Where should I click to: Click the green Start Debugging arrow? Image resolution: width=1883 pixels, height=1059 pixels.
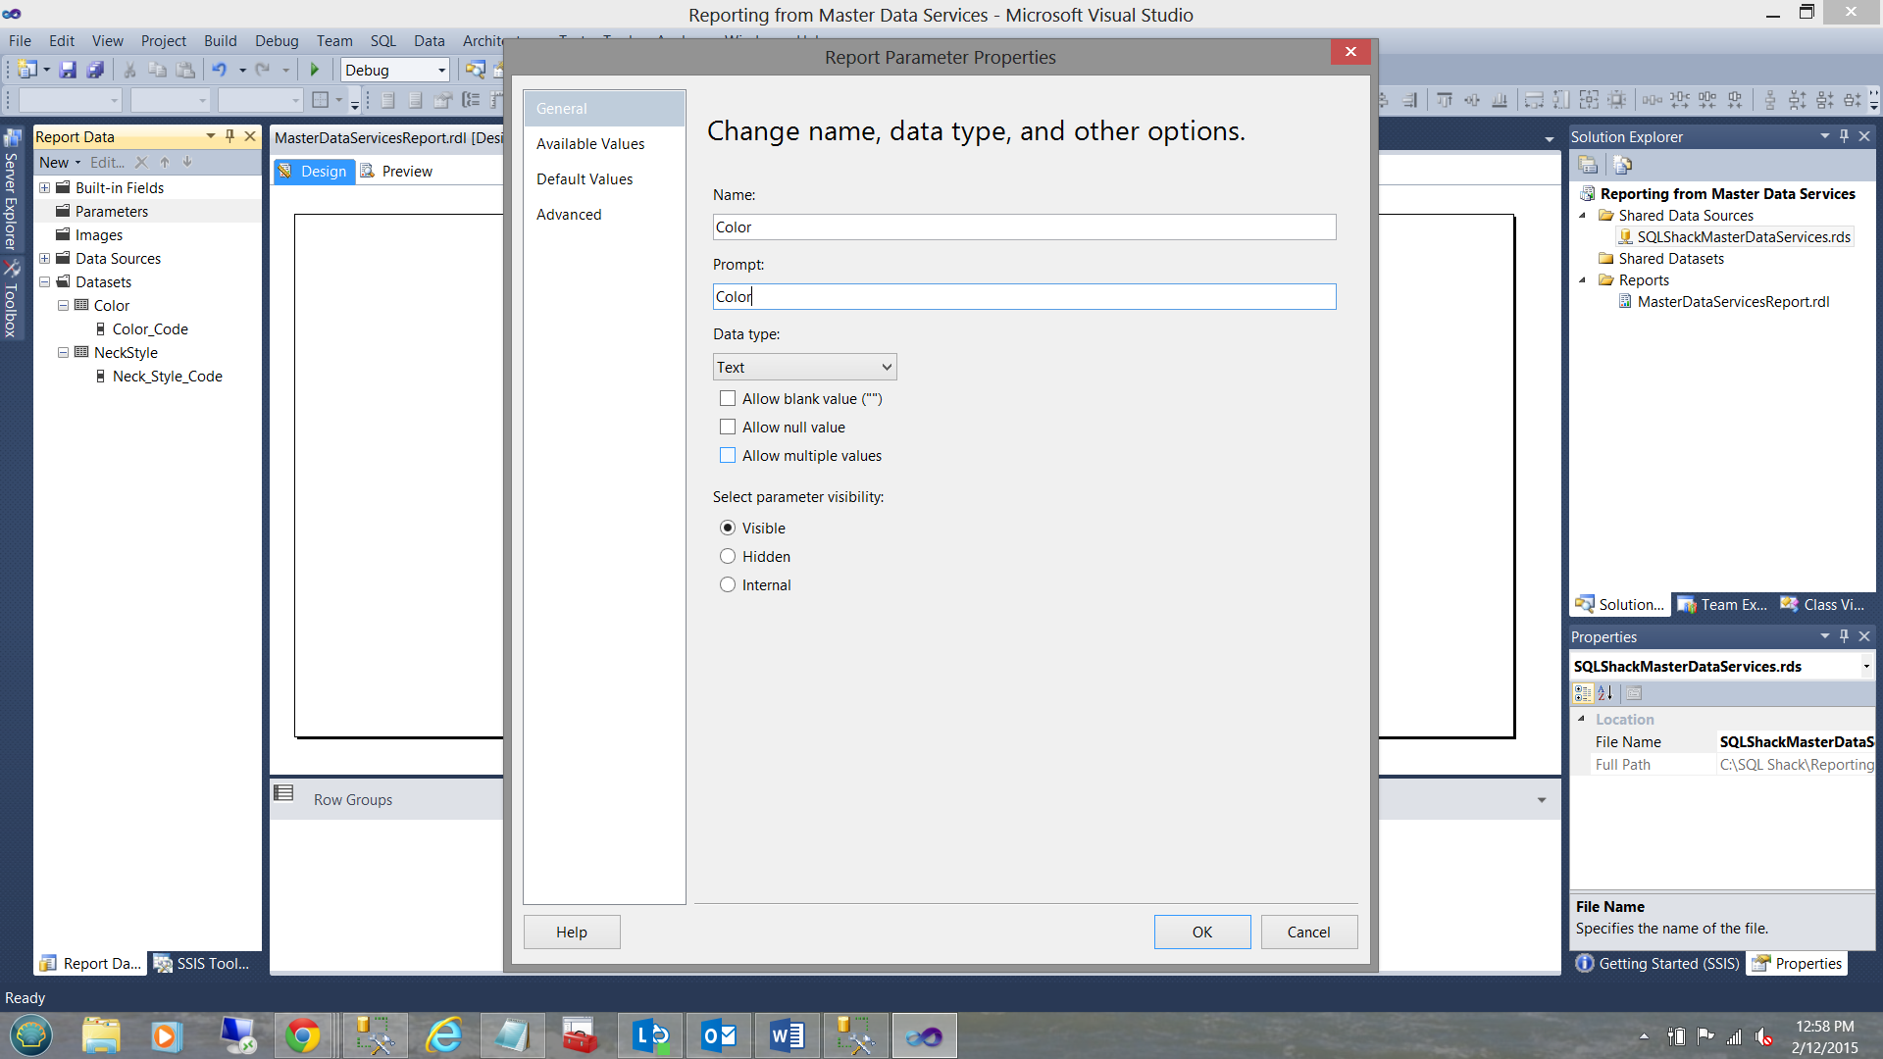pyautogui.click(x=315, y=70)
